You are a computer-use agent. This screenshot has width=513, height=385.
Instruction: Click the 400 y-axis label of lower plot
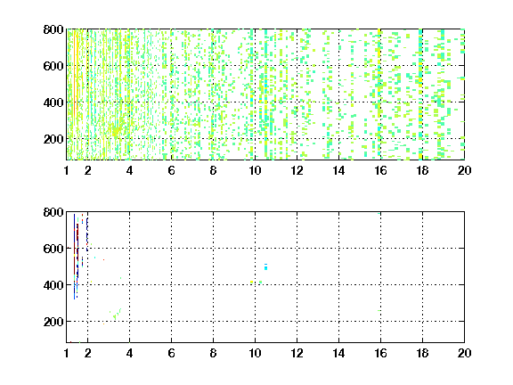coord(53,285)
